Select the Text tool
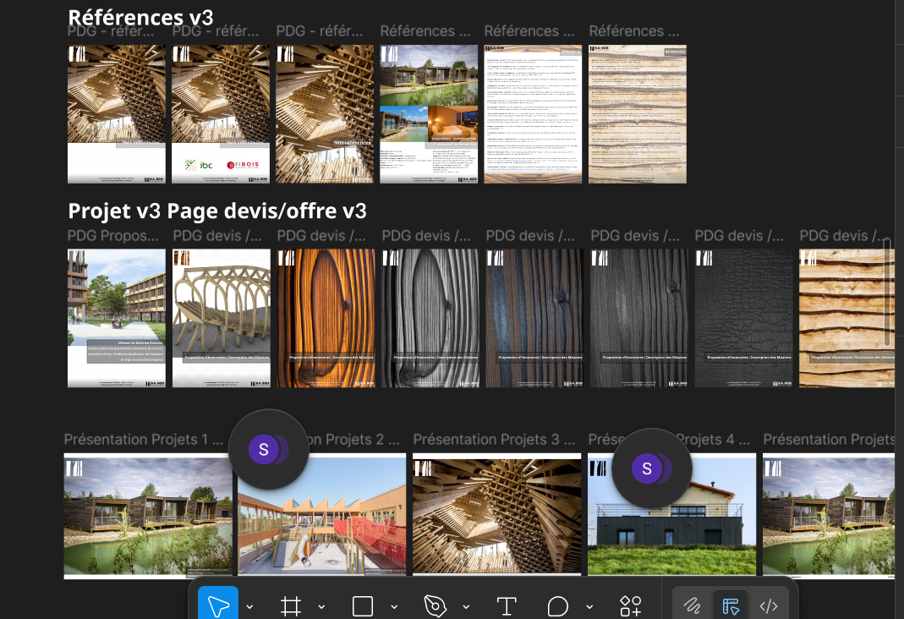 [x=506, y=605]
